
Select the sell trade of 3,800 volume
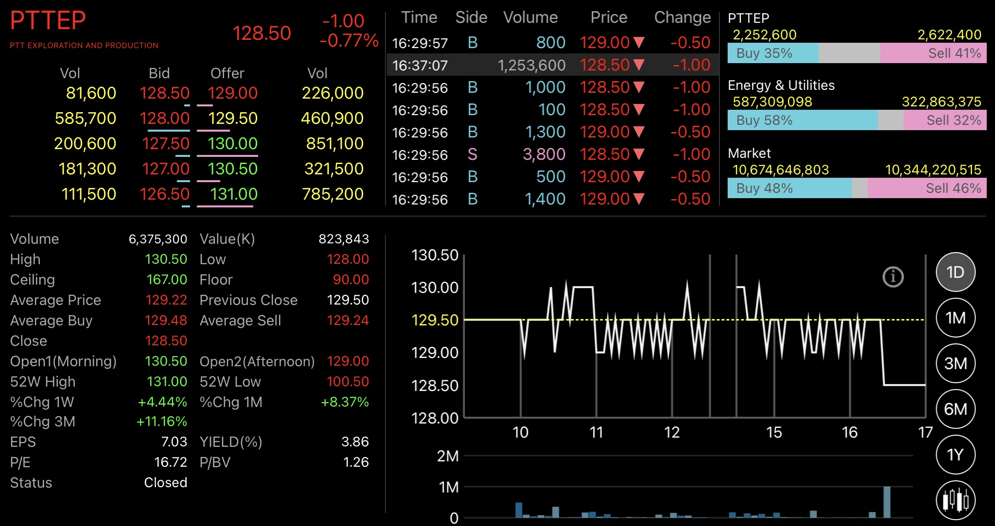coord(552,154)
